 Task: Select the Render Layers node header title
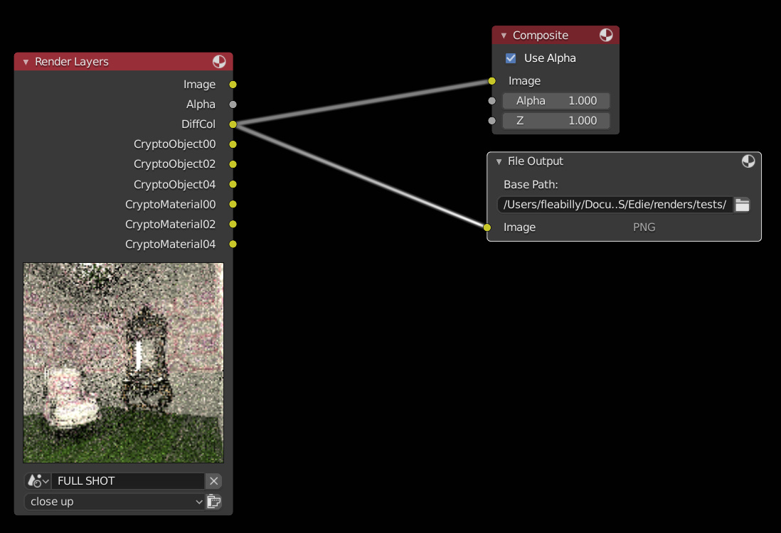pos(72,62)
